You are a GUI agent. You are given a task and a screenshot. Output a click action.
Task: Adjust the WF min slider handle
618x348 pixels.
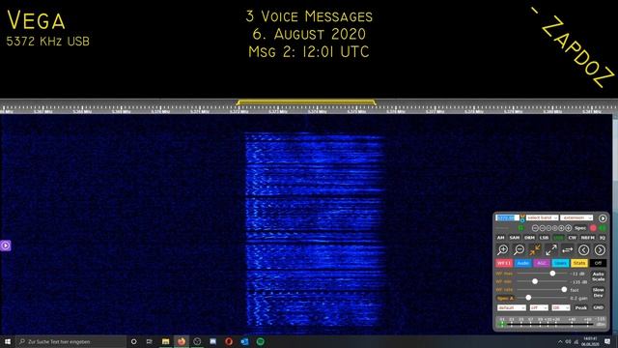tap(535, 281)
